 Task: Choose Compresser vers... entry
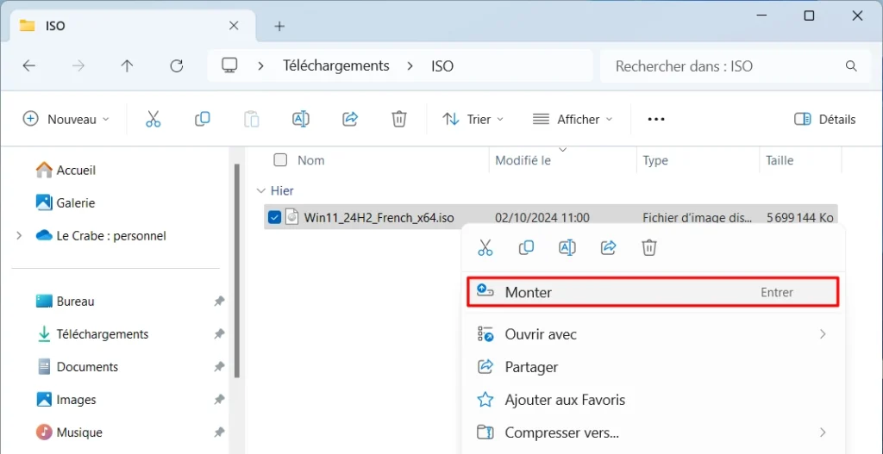pyautogui.click(x=653, y=432)
